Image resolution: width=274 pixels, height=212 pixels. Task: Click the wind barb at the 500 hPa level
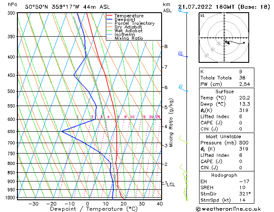pyautogui.click(x=183, y=88)
